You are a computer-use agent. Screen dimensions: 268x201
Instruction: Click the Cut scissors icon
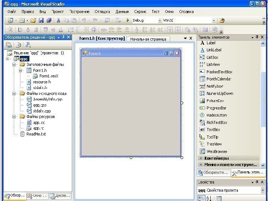click(x=58, y=20)
